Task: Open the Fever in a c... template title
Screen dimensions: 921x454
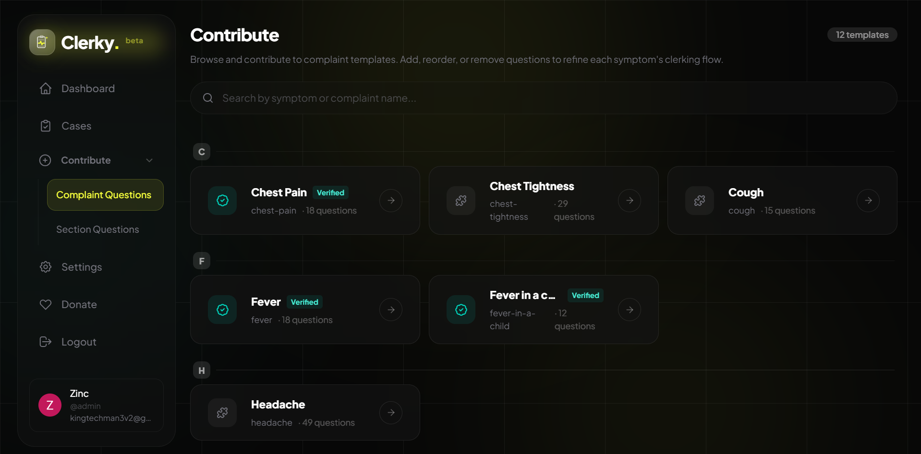Action: 522,295
